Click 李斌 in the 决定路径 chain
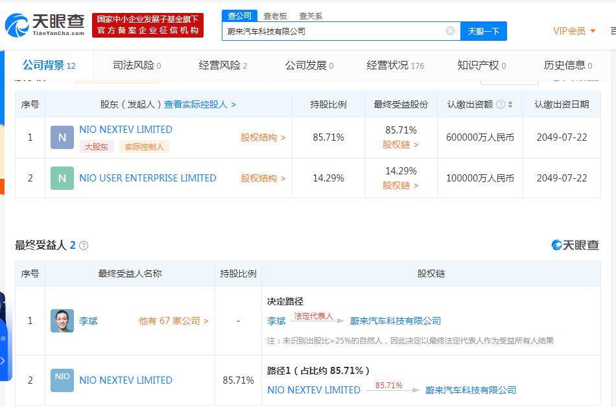Screen dimensions: 616x407 [276, 321]
